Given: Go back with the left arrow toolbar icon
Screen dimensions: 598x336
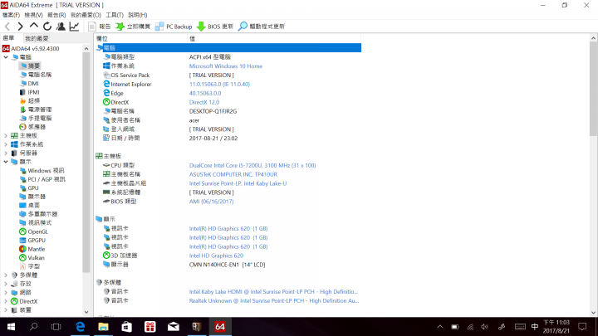Looking at the screenshot, I should click(7, 27).
